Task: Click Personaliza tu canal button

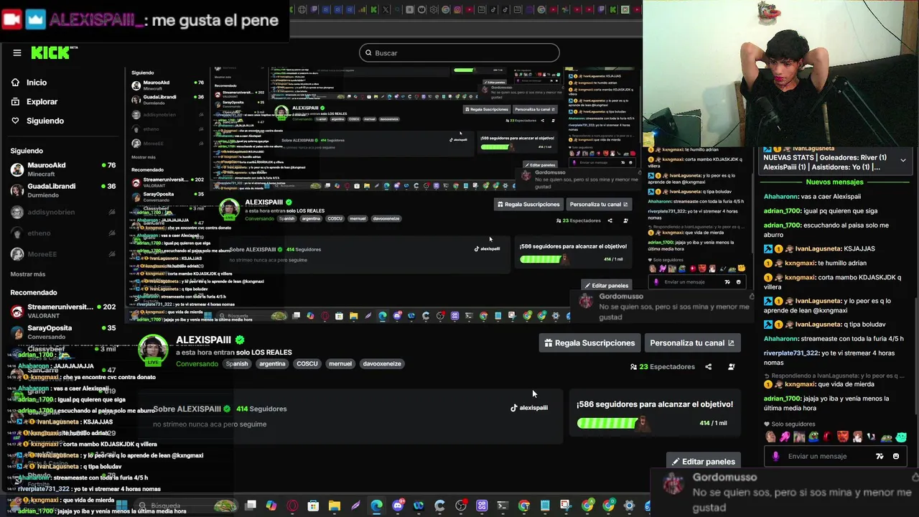Action: pyautogui.click(x=692, y=343)
